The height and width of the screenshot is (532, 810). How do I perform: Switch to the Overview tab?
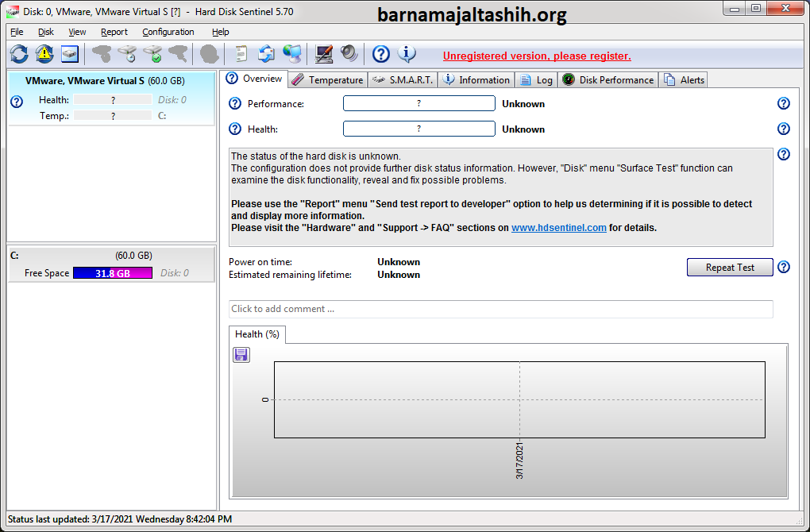[255, 79]
